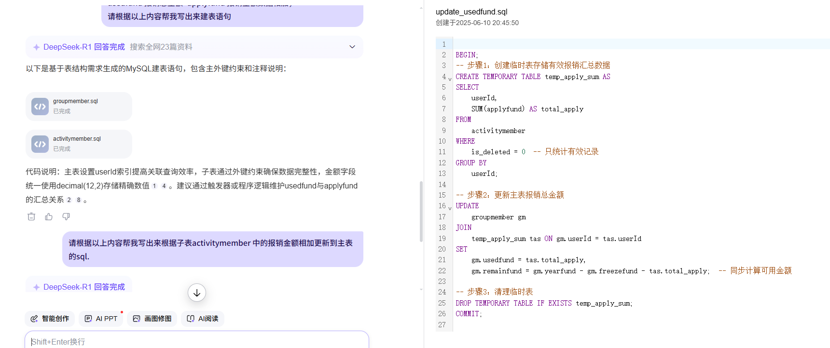This screenshot has height=348, width=830.
Task: Click the GROUP BY keyword on line 12
Action: tap(471, 163)
